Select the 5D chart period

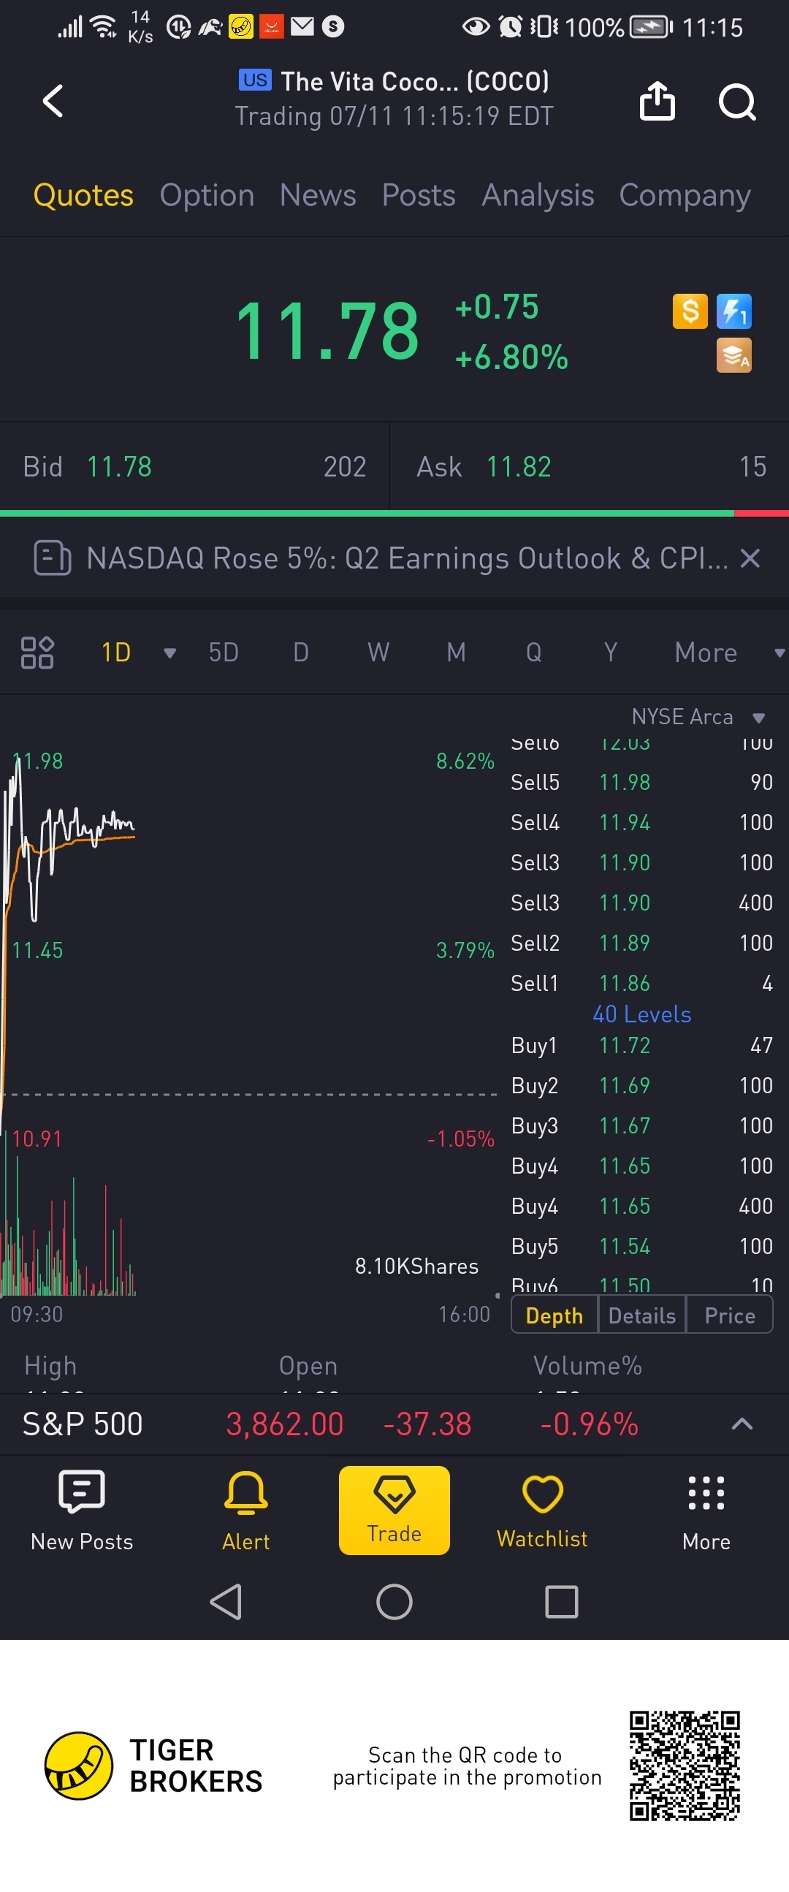(224, 652)
